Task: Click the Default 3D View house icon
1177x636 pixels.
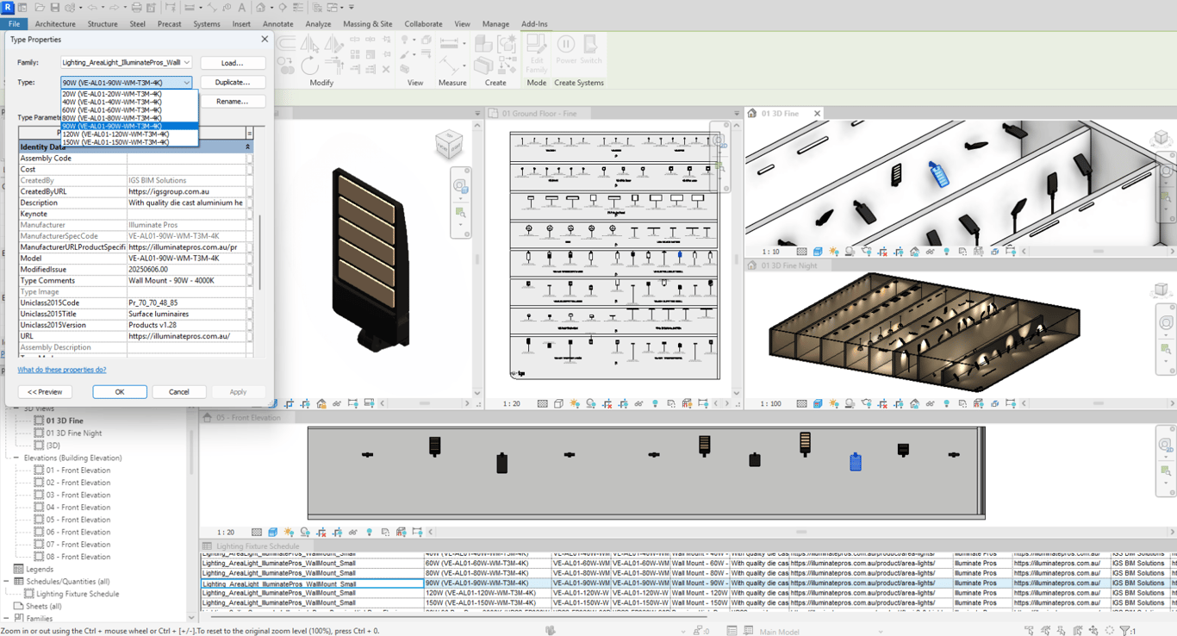Action: pyautogui.click(x=259, y=8)
